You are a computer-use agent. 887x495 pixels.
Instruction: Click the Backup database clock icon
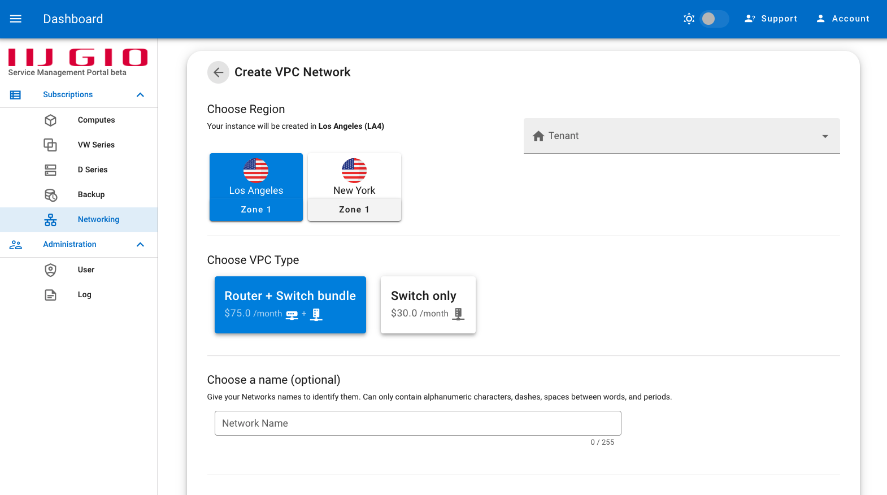coord(50,194)
